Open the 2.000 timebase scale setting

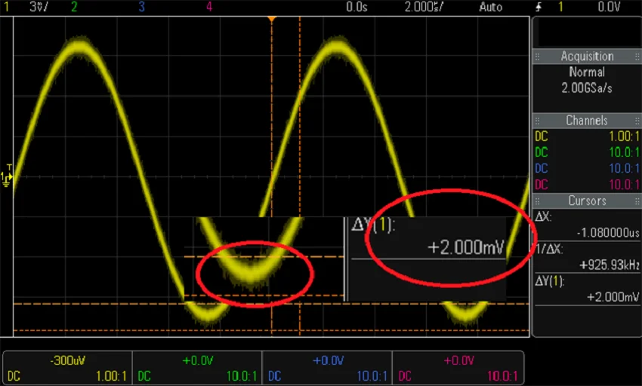point(421,7)
